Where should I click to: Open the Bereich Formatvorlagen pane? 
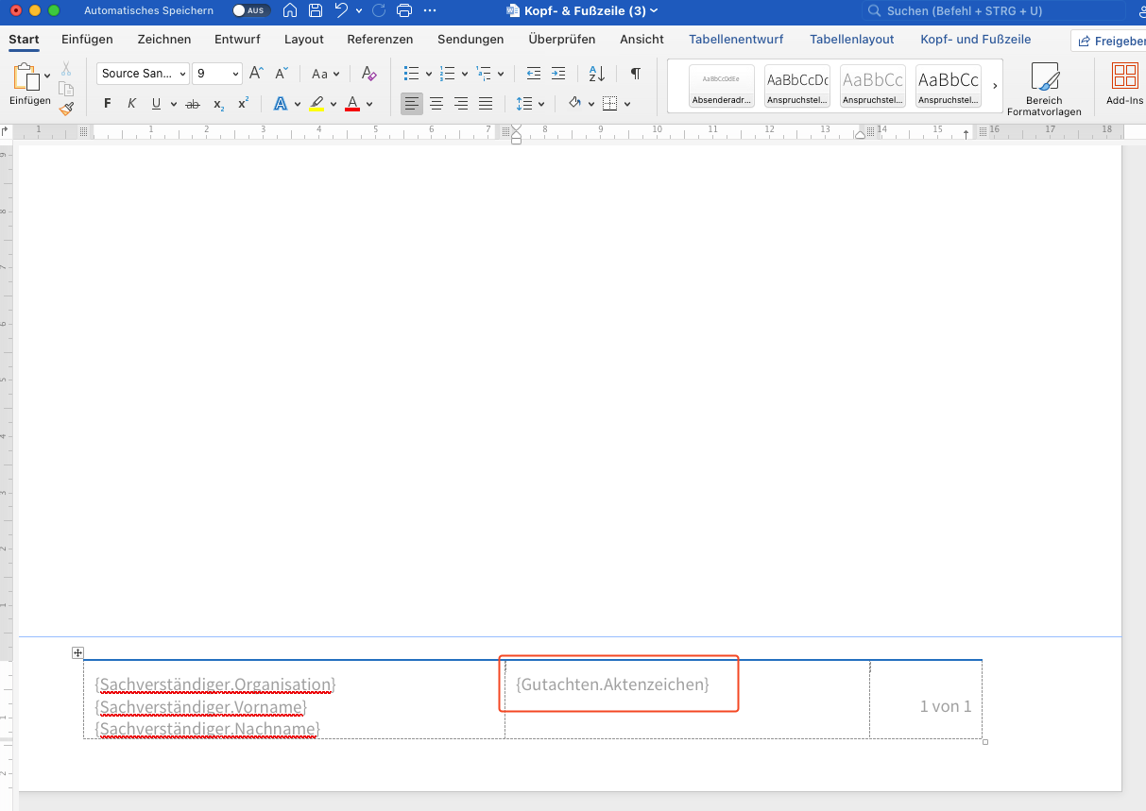point(1044,89)
